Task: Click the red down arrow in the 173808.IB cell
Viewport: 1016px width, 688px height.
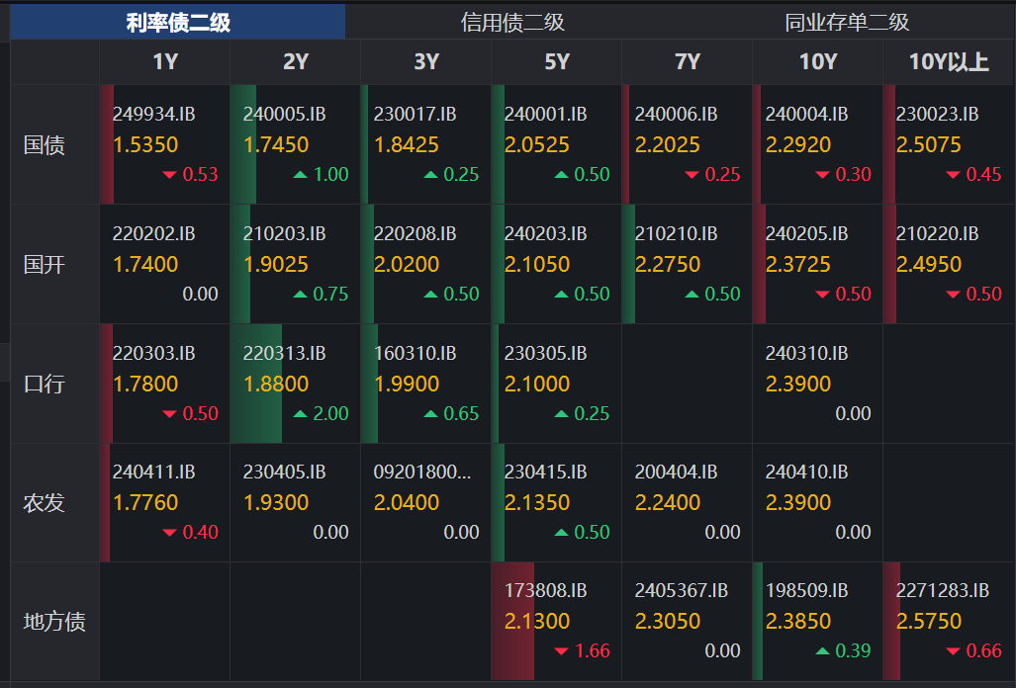Action: point(562,651)
